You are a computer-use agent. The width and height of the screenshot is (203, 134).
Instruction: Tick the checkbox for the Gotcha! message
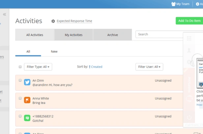[x=20, y=116]
